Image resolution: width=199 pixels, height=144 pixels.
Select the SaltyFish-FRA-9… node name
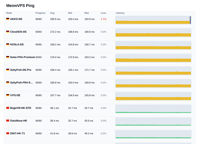[21, 83]
